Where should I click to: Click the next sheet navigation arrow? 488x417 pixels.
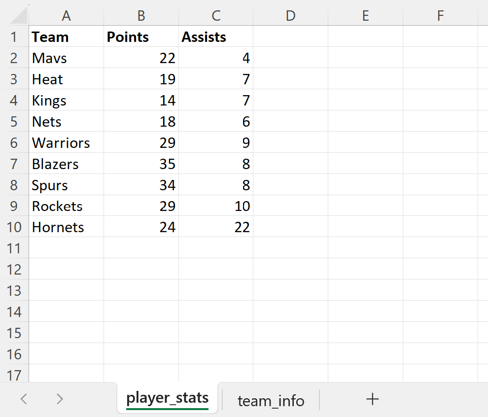point(59,399)
